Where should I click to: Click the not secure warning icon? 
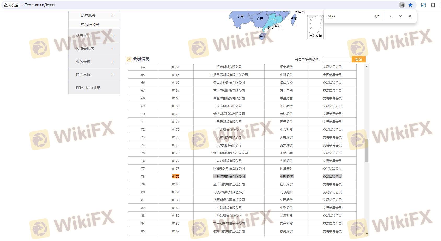click(x=6, y=5)
